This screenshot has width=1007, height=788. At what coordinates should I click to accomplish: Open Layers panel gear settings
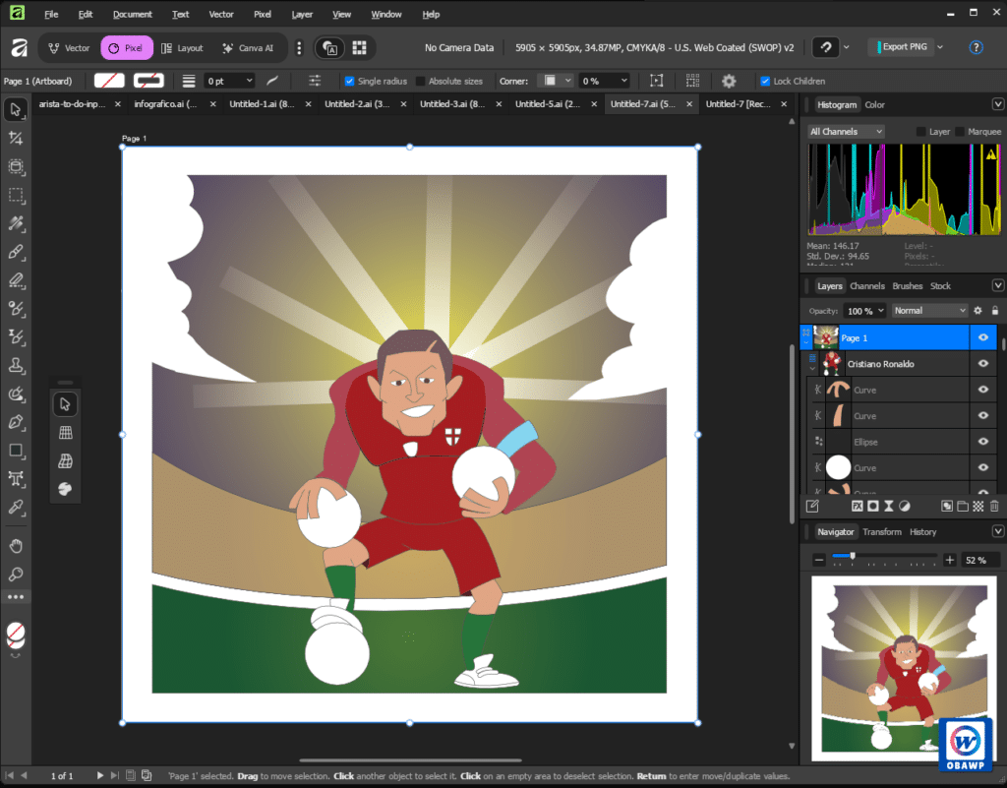point(977,310)
